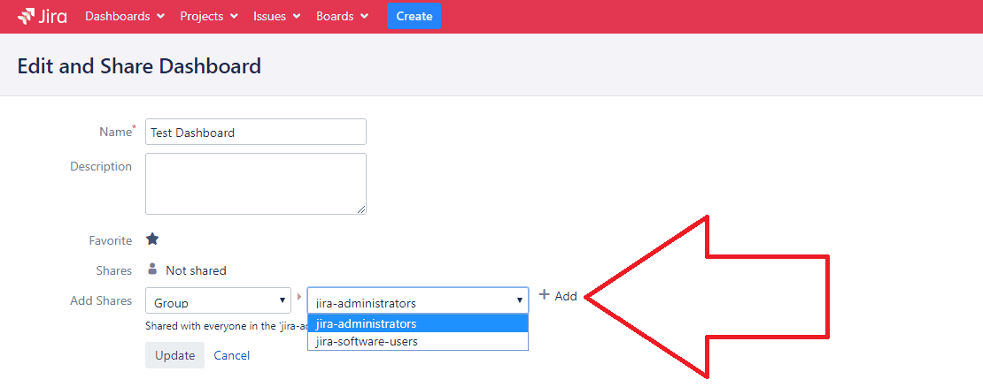Click the Description text area
This screenshot has width=983, height=387.
[256, 184]
